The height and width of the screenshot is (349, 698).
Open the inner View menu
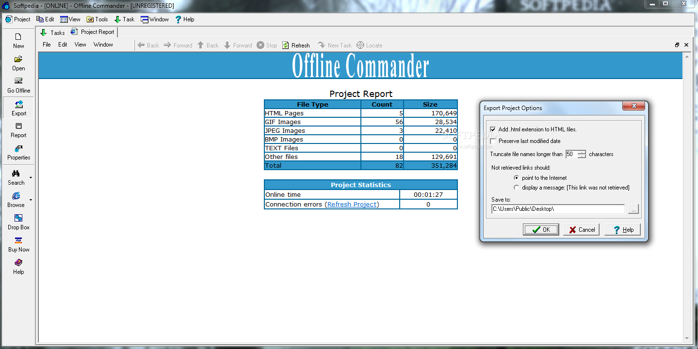tap(80, 45)
